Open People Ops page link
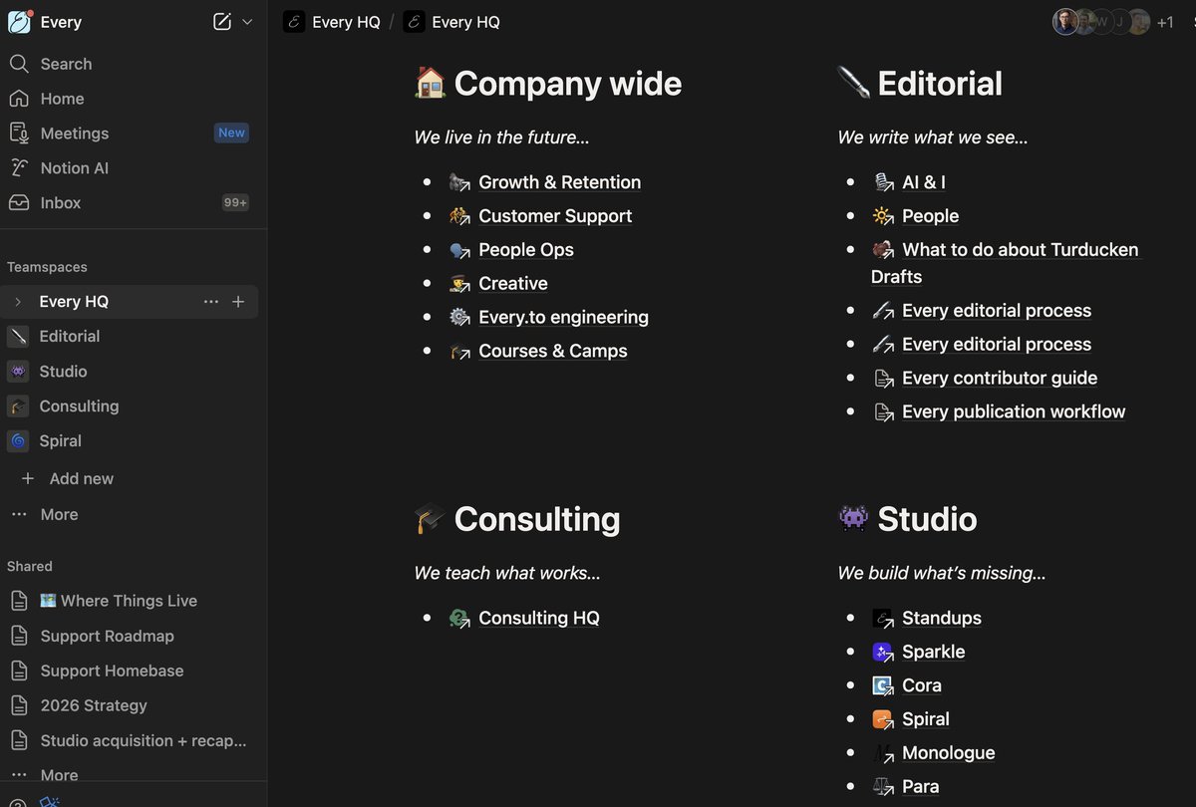Screen dimensions: 1196x807 click(526, 250)
